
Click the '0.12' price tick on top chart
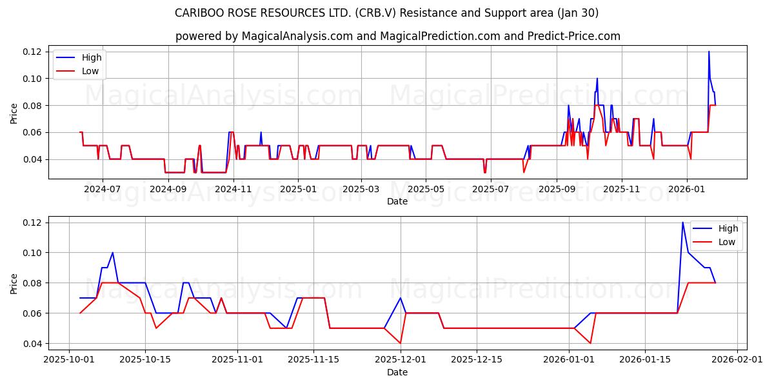(x=33, y=52)
